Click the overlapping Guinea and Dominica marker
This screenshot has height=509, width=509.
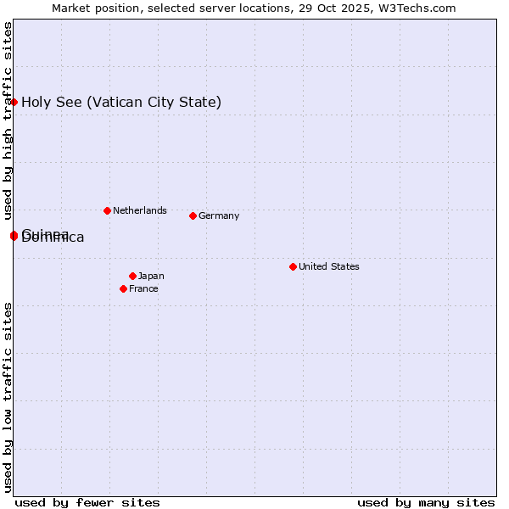14,235
